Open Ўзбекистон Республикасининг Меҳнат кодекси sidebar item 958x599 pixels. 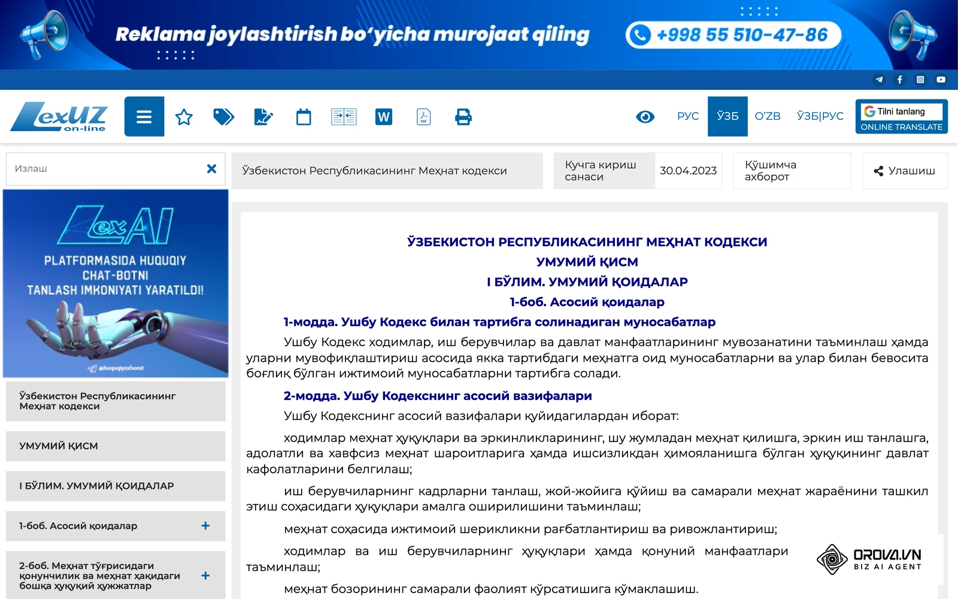pyautogui.click(x=116, y=401)
